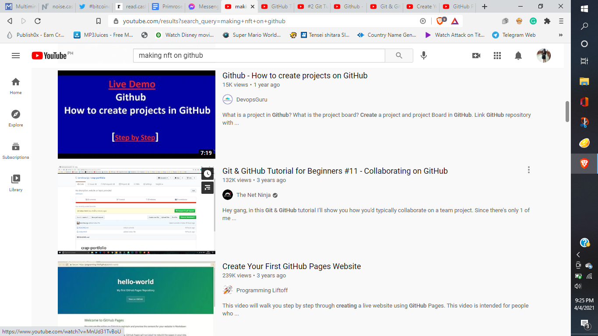598x336 pixels.
Task: Switch to the read.cash tab
Action: (130, 7)
